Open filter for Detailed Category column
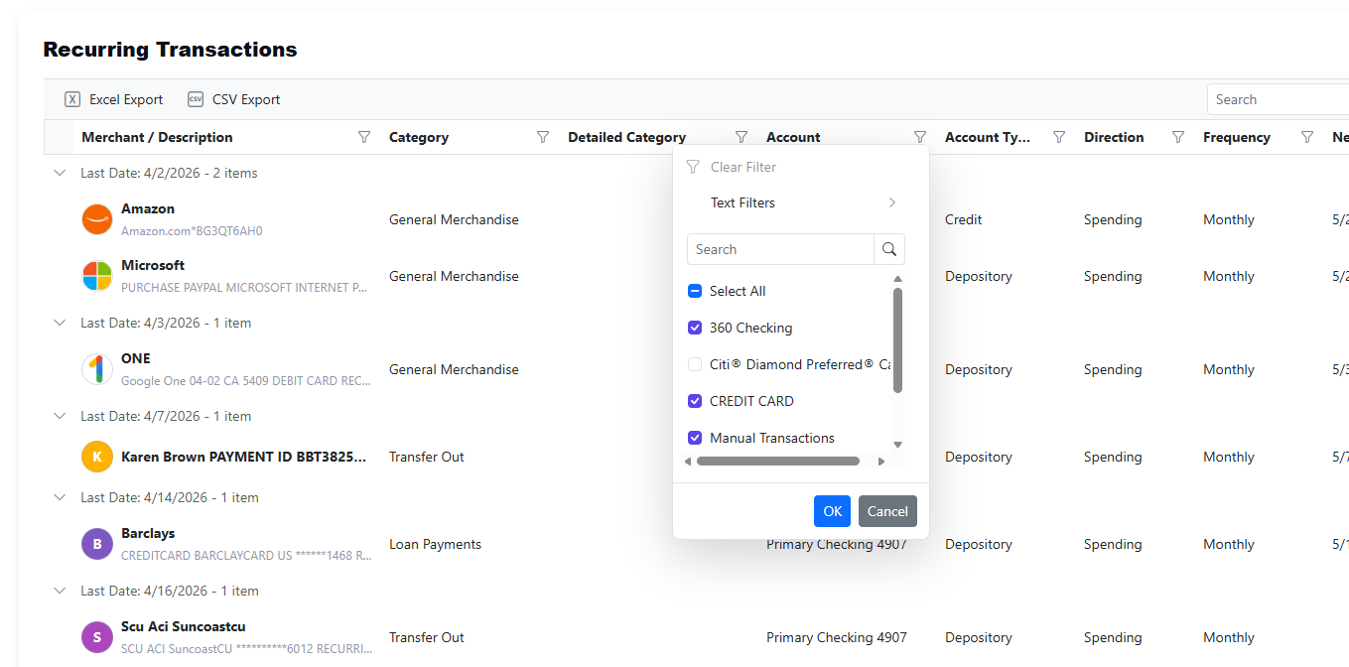Viewport: 1349px width, 667px height. [x=742, y=137]
